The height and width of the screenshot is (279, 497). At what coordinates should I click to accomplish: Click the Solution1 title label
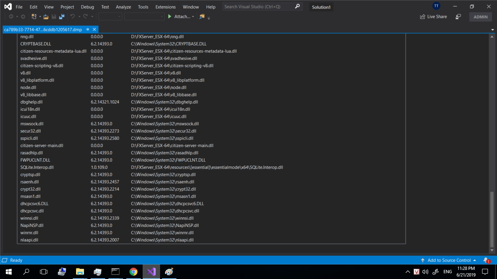(x=321, y=7)
